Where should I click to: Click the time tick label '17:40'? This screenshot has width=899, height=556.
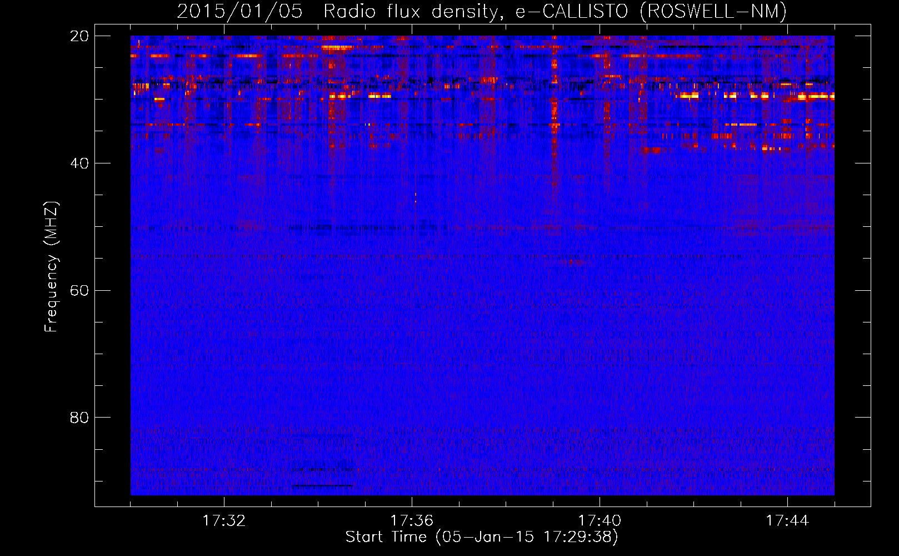(x=600, y=521)
